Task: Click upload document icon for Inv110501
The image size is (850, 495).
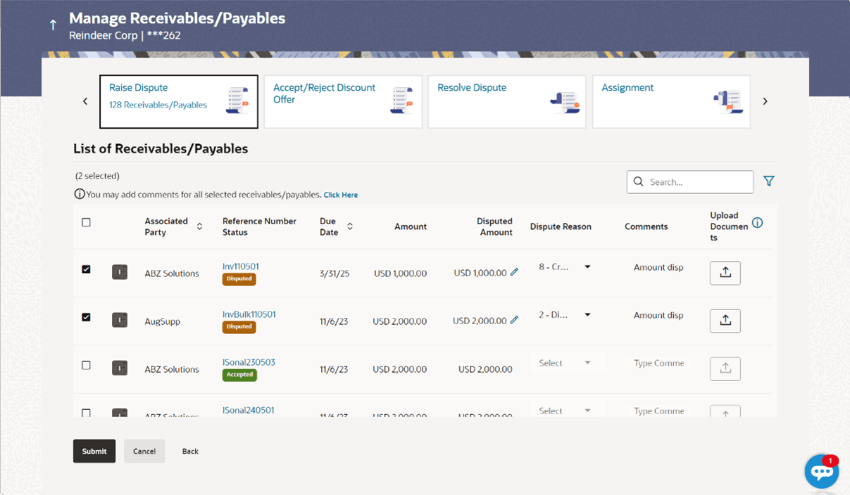Action: (725, 273)
